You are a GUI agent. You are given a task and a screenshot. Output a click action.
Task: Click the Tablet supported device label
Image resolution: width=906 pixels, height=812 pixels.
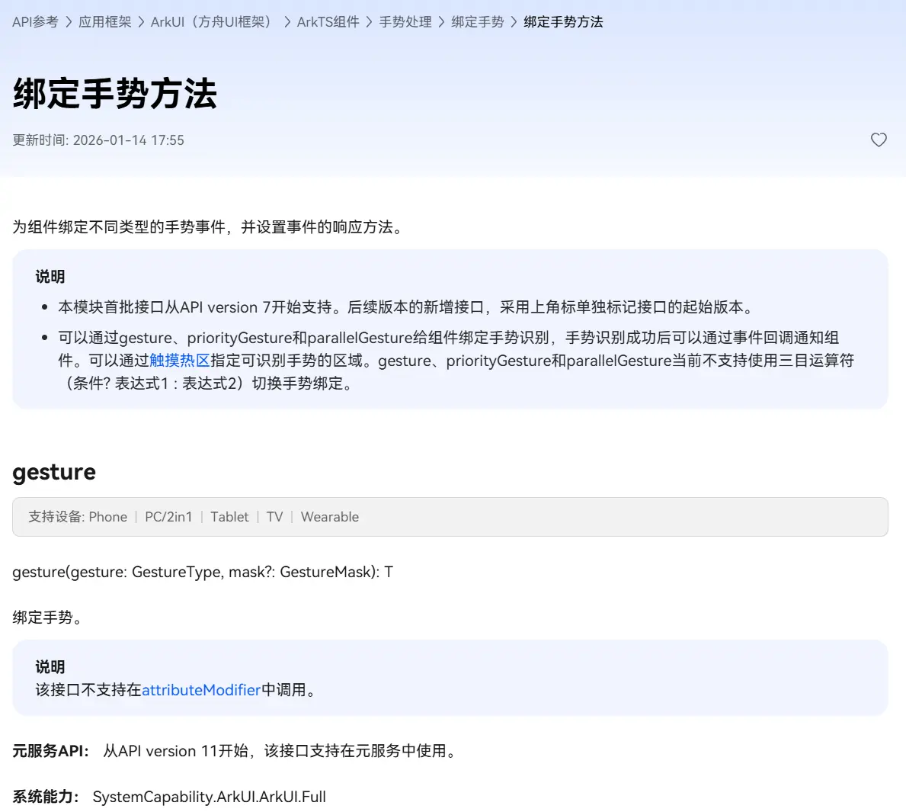[229, 517]
